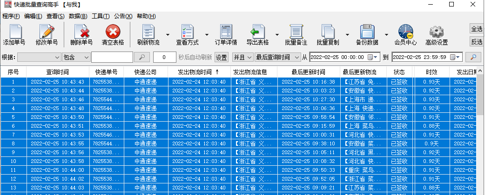Open the 帮助(H) menu

146,16
